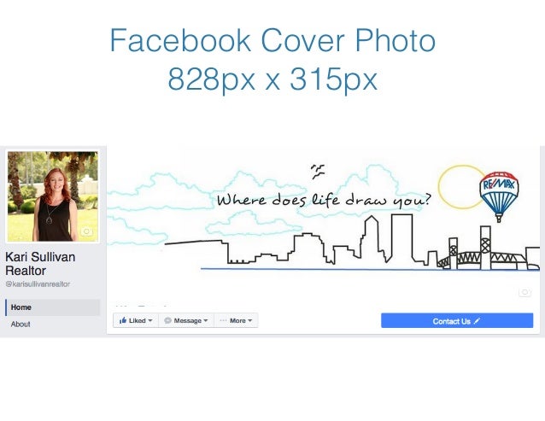Click the cover photo camera icon
545x421 pixels.
[524, 292]
